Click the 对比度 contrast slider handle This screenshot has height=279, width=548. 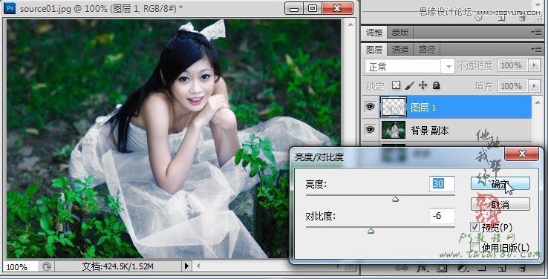(x=371, y=231)
